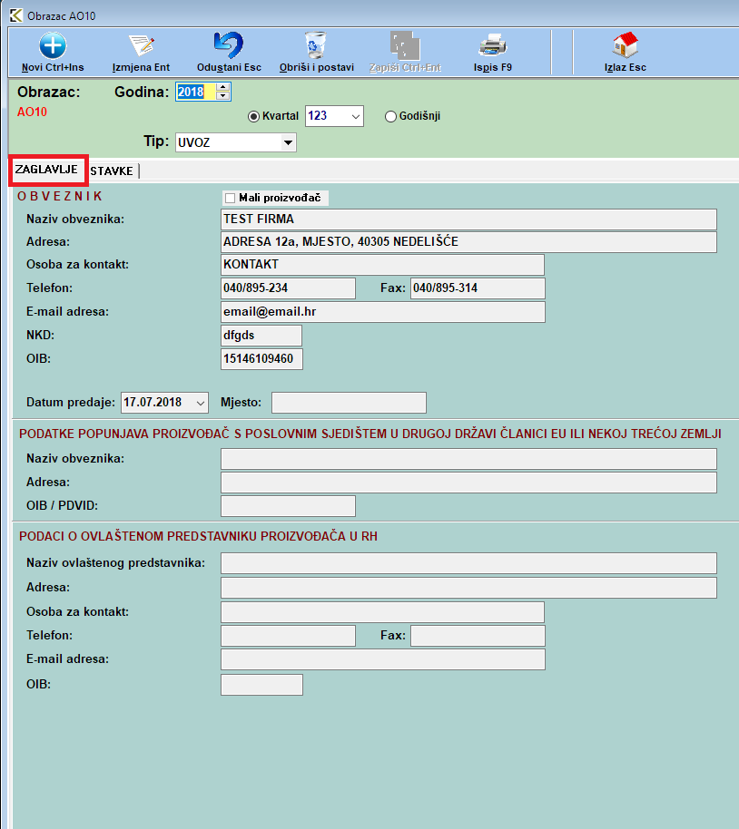Click foreign producer Adresa field

click(x=468, y=483)
